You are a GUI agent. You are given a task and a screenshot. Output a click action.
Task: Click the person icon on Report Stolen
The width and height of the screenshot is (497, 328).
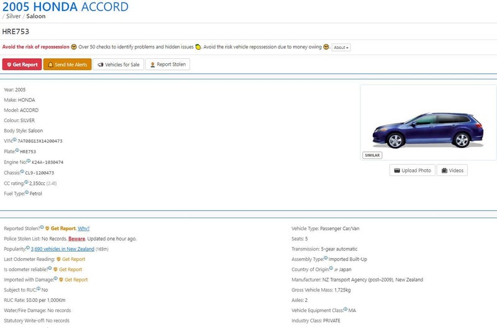coord(152,64)
